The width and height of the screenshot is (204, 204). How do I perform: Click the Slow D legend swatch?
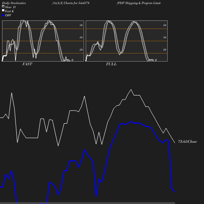pyautogui.click(x=3, y=6)
